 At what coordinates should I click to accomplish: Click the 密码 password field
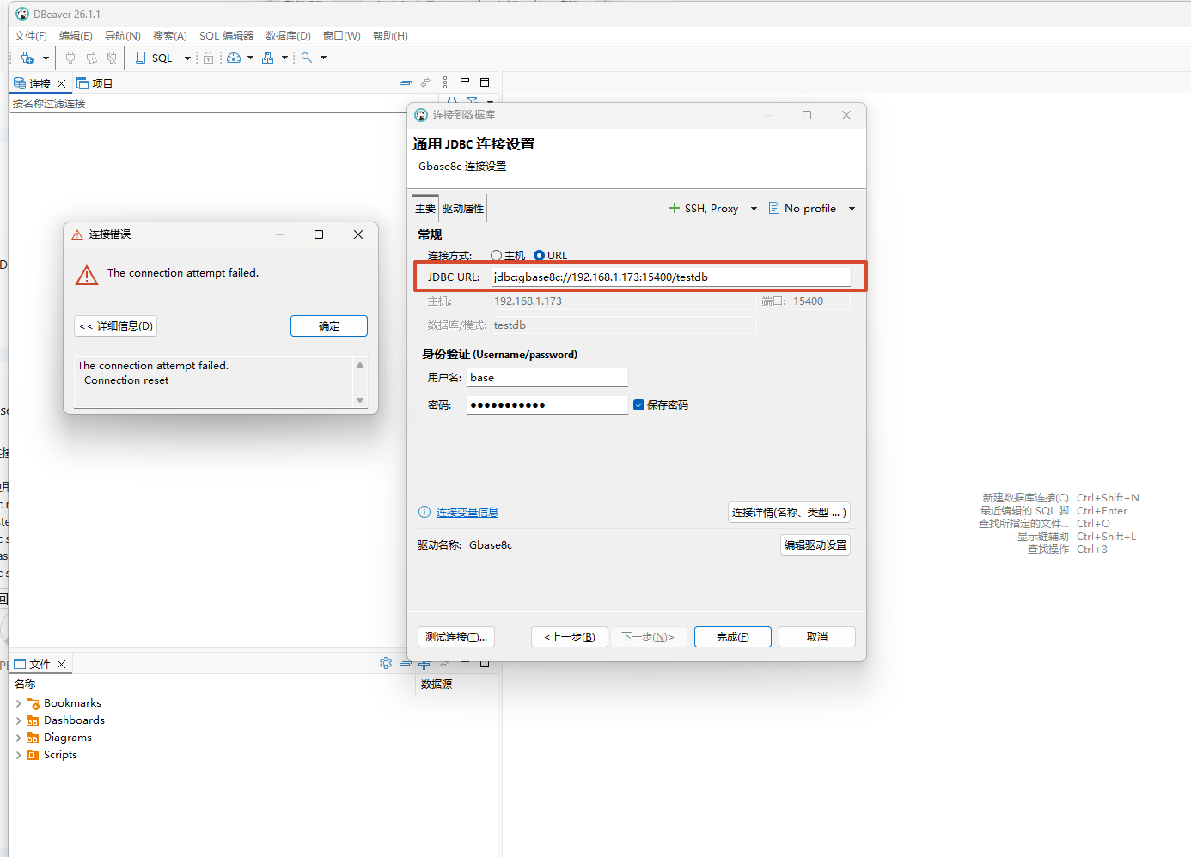point(547,405)
